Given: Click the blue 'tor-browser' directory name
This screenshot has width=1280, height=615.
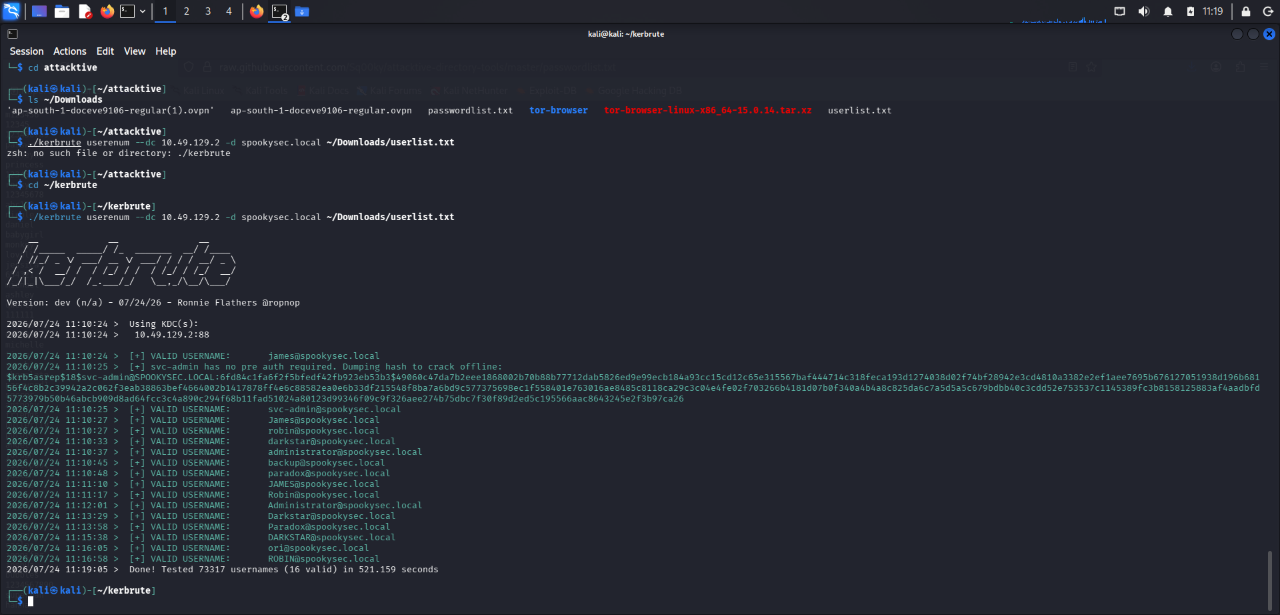Looking at the screenshot, I should 559,111.
